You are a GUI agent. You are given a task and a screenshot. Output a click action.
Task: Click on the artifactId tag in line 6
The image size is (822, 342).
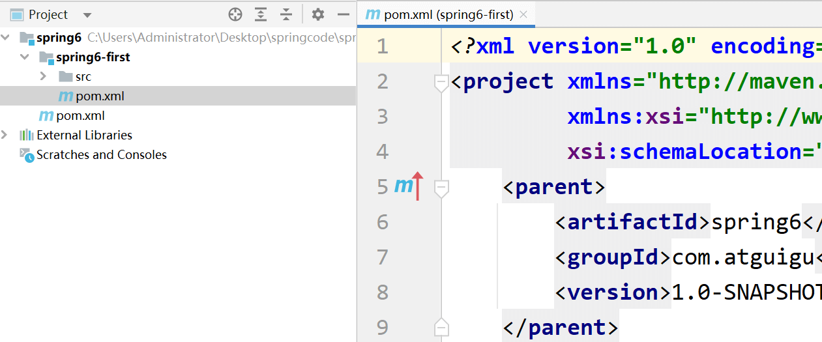(632, 222)
